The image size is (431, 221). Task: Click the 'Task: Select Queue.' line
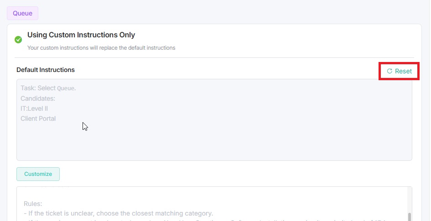(48, 88)
